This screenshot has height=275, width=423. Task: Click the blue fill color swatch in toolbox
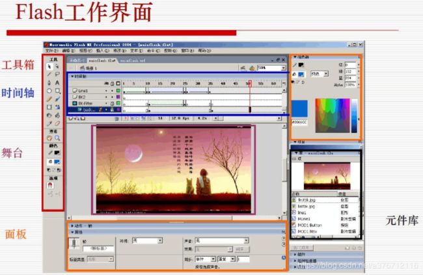(57, 162)
